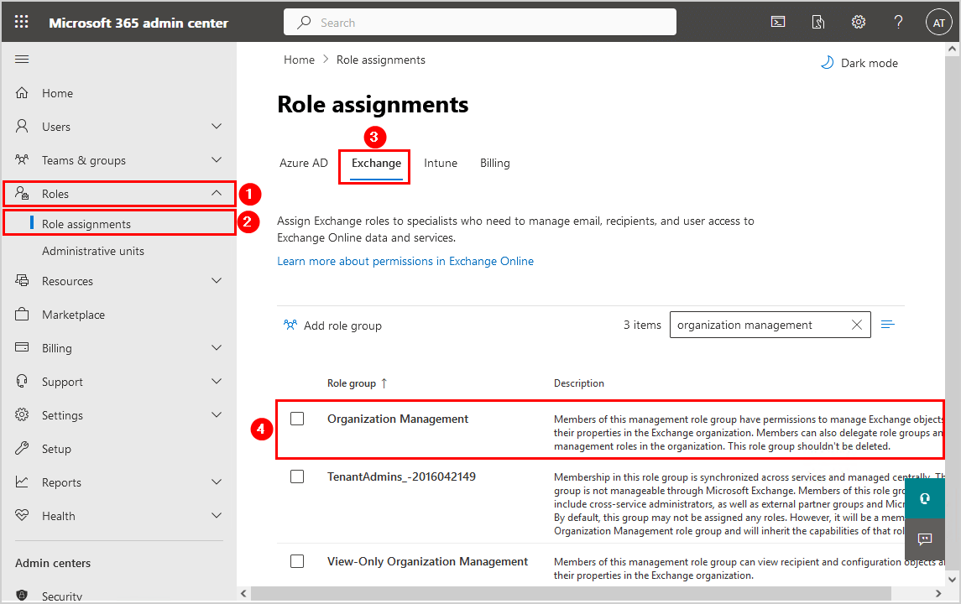Click the Description column header

(x=578, y=383)
